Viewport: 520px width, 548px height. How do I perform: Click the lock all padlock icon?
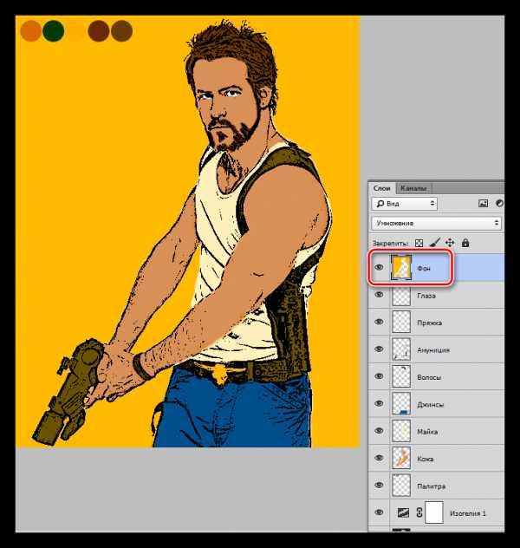pos(465,244)
